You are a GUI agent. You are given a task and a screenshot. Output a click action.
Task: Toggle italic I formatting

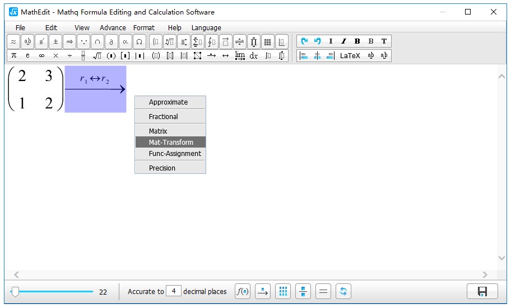(344, 41)
